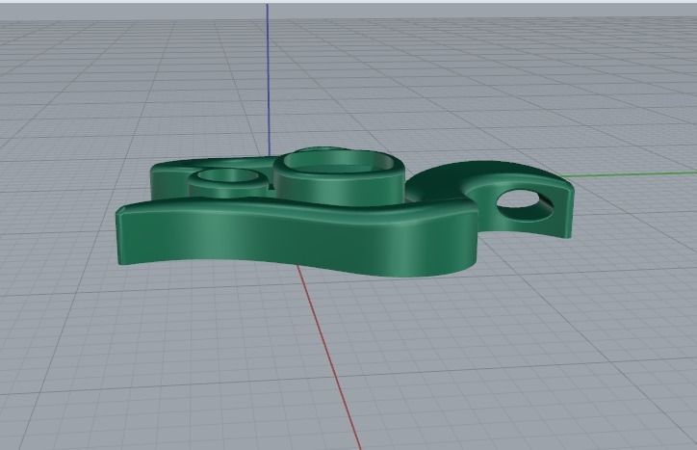Click the blue vertical Z-axis line
The height and width of the screenshot is (450, 697).
268,80
